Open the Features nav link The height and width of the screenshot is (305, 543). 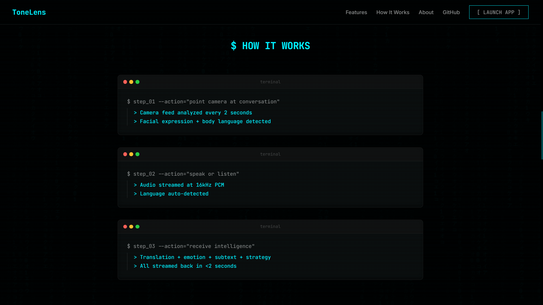click(x=356, y=12)
